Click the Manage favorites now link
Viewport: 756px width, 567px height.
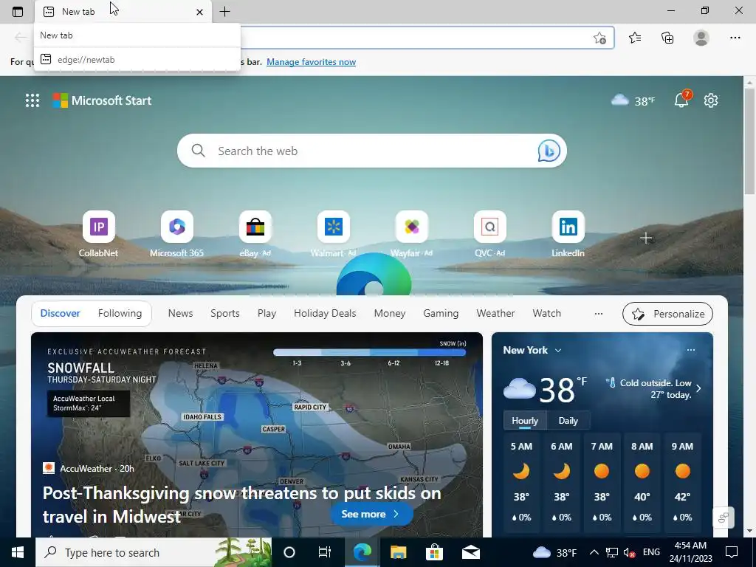(311, 62)
